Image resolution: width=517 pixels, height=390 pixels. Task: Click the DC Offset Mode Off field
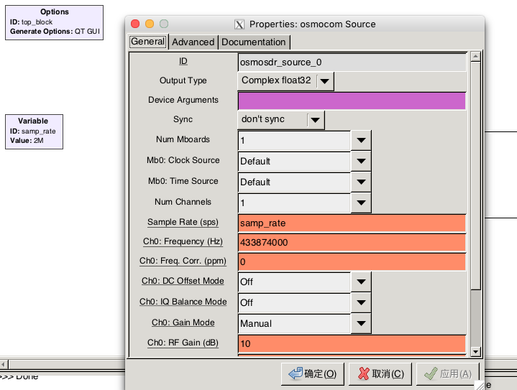coord(294,282)
